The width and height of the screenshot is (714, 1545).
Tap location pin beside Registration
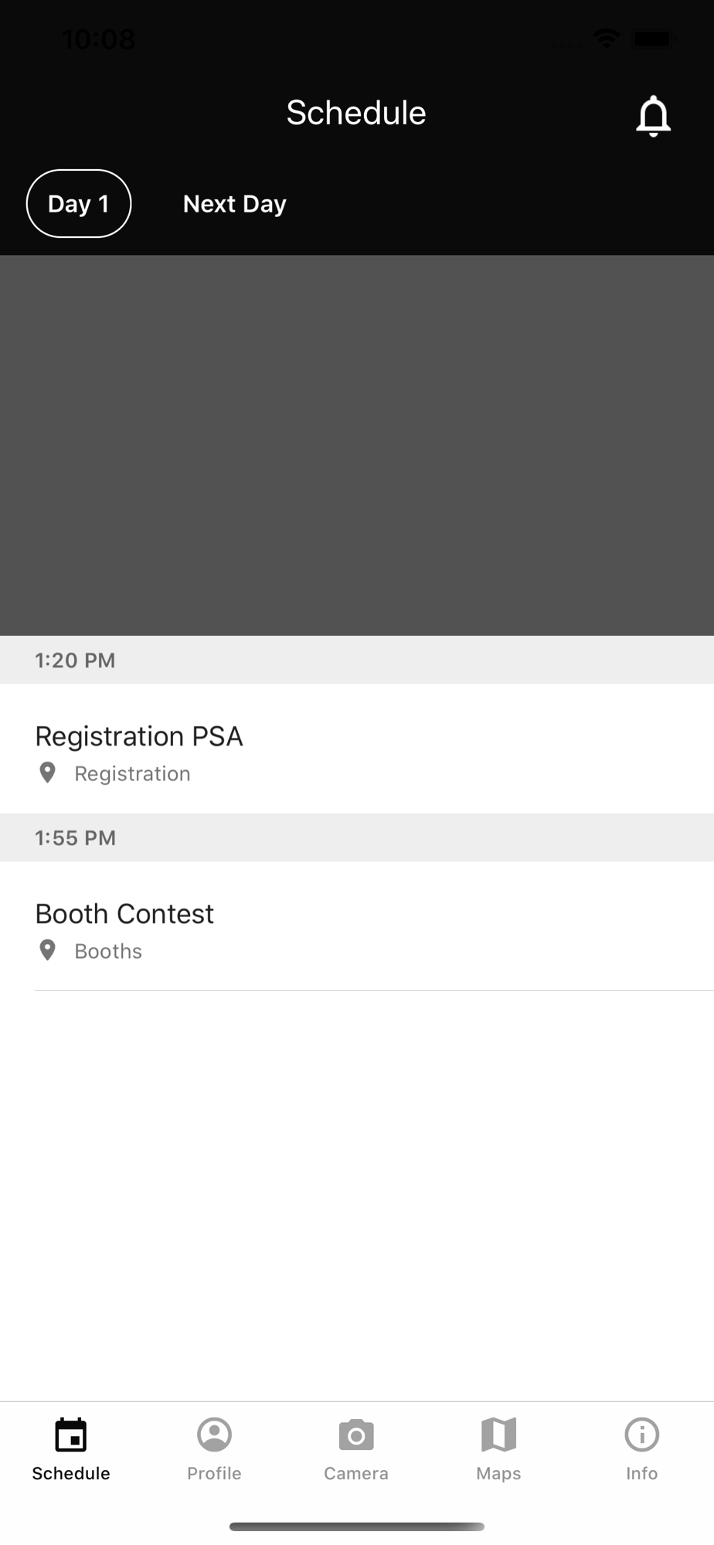[x=47, y=772]
